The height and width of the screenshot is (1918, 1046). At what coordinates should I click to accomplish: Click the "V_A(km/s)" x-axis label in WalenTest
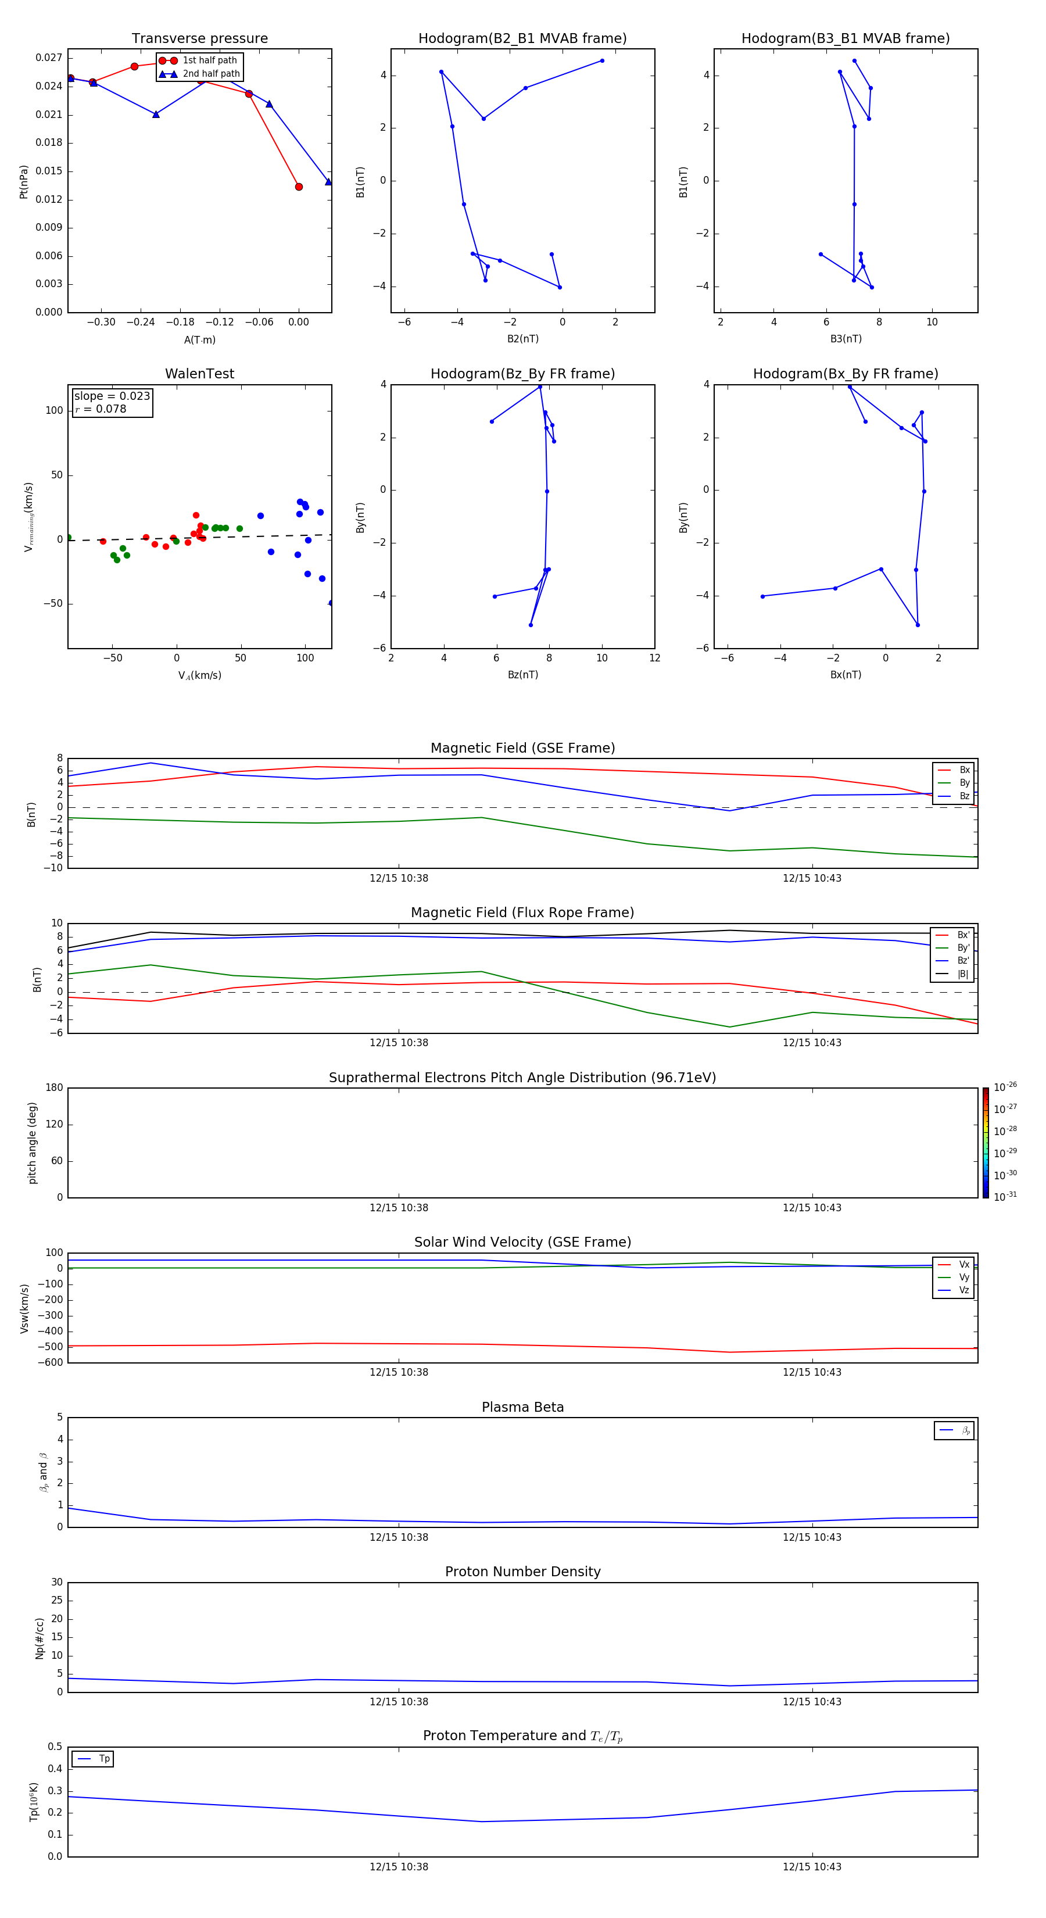(199, 675)
